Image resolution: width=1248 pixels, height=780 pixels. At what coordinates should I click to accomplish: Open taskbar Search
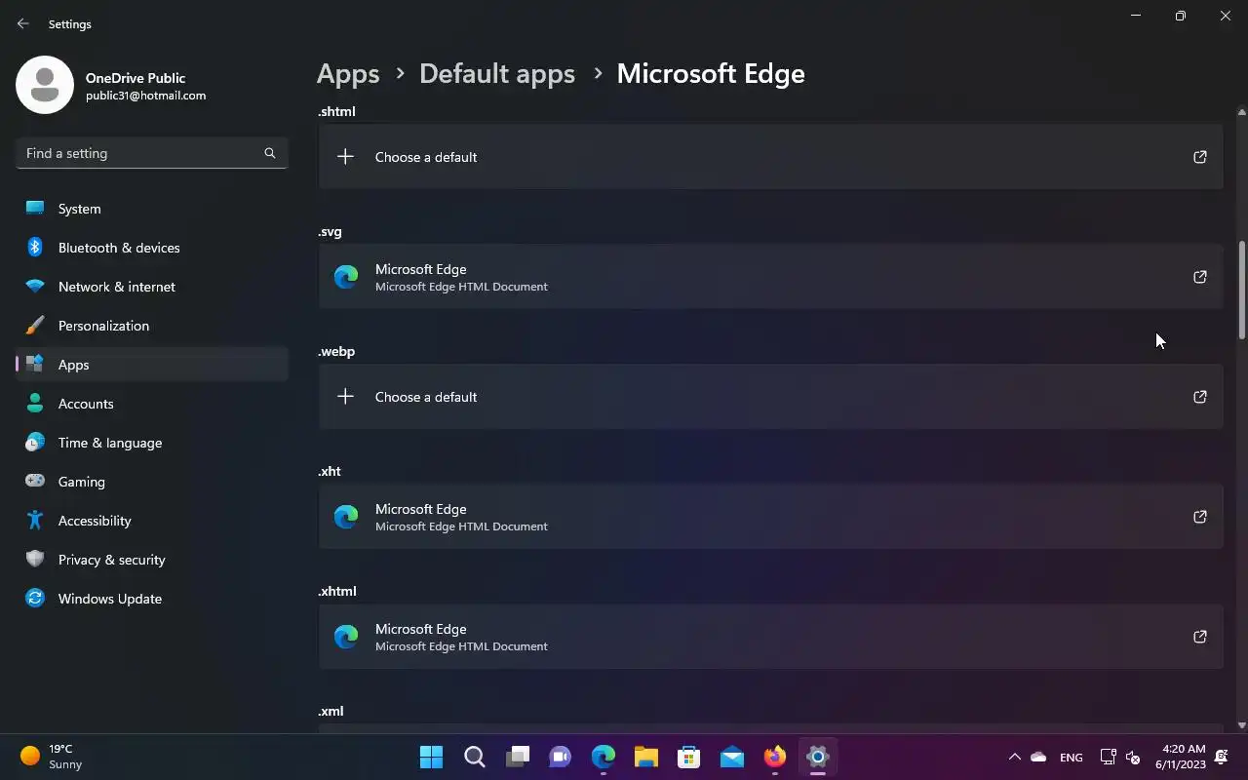click(x=475, y=757)
